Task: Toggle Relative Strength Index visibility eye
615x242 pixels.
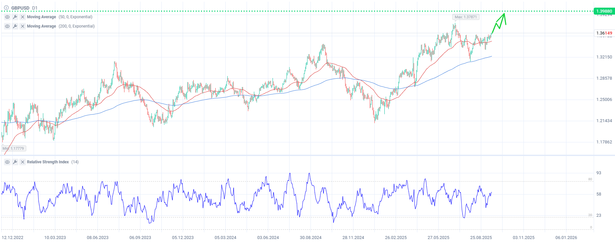Action: [x=7, y=162]
